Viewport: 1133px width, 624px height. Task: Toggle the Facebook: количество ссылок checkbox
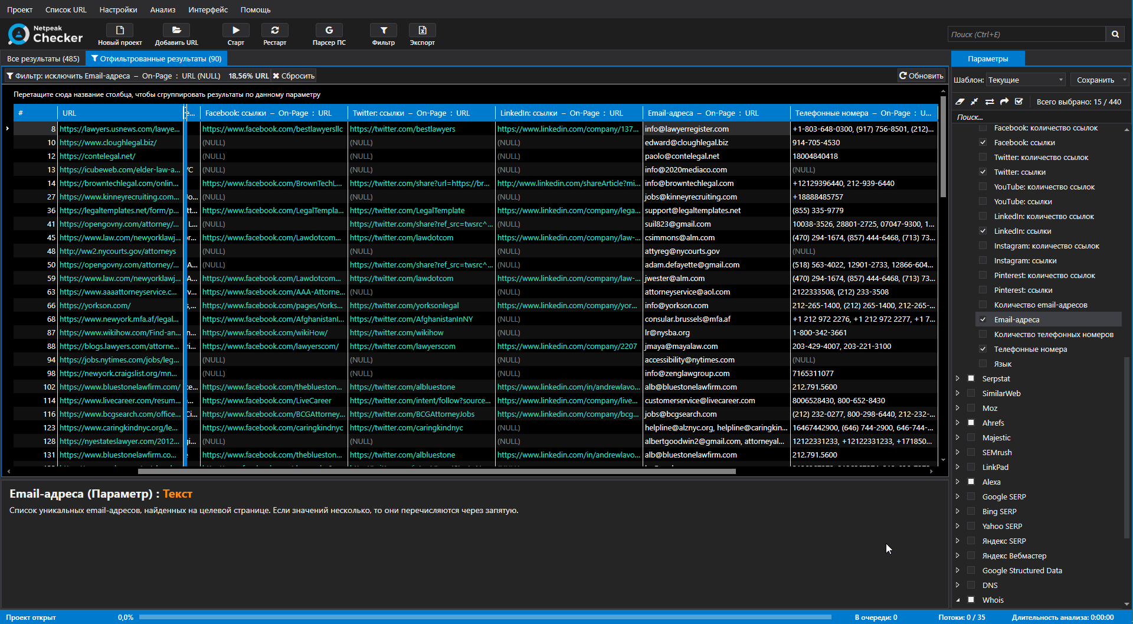(x=983, y=128)
